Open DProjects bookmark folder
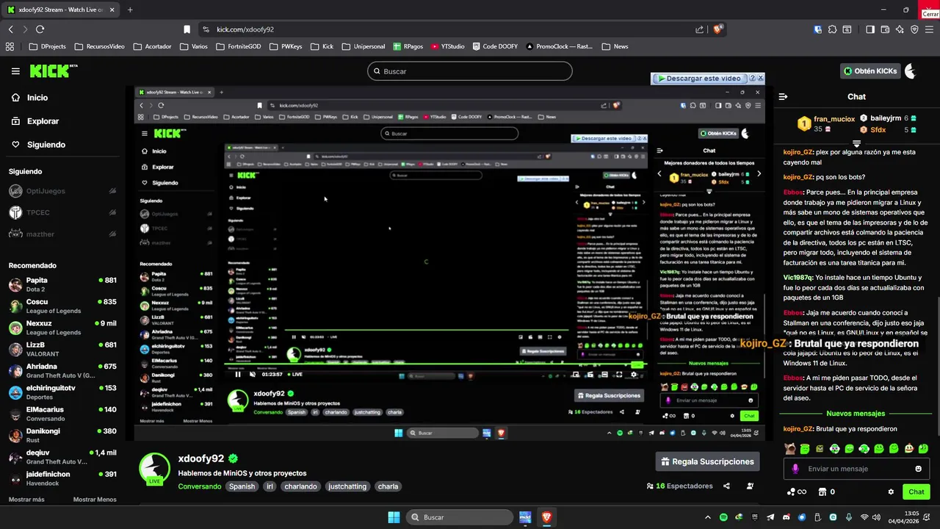940x529 pixels. click(x=47, y=46)
